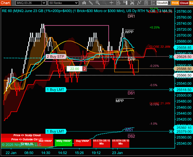The image size is (193, 157).
Task: Click the 23 Jan date label
Action: [x=117, y=153]
